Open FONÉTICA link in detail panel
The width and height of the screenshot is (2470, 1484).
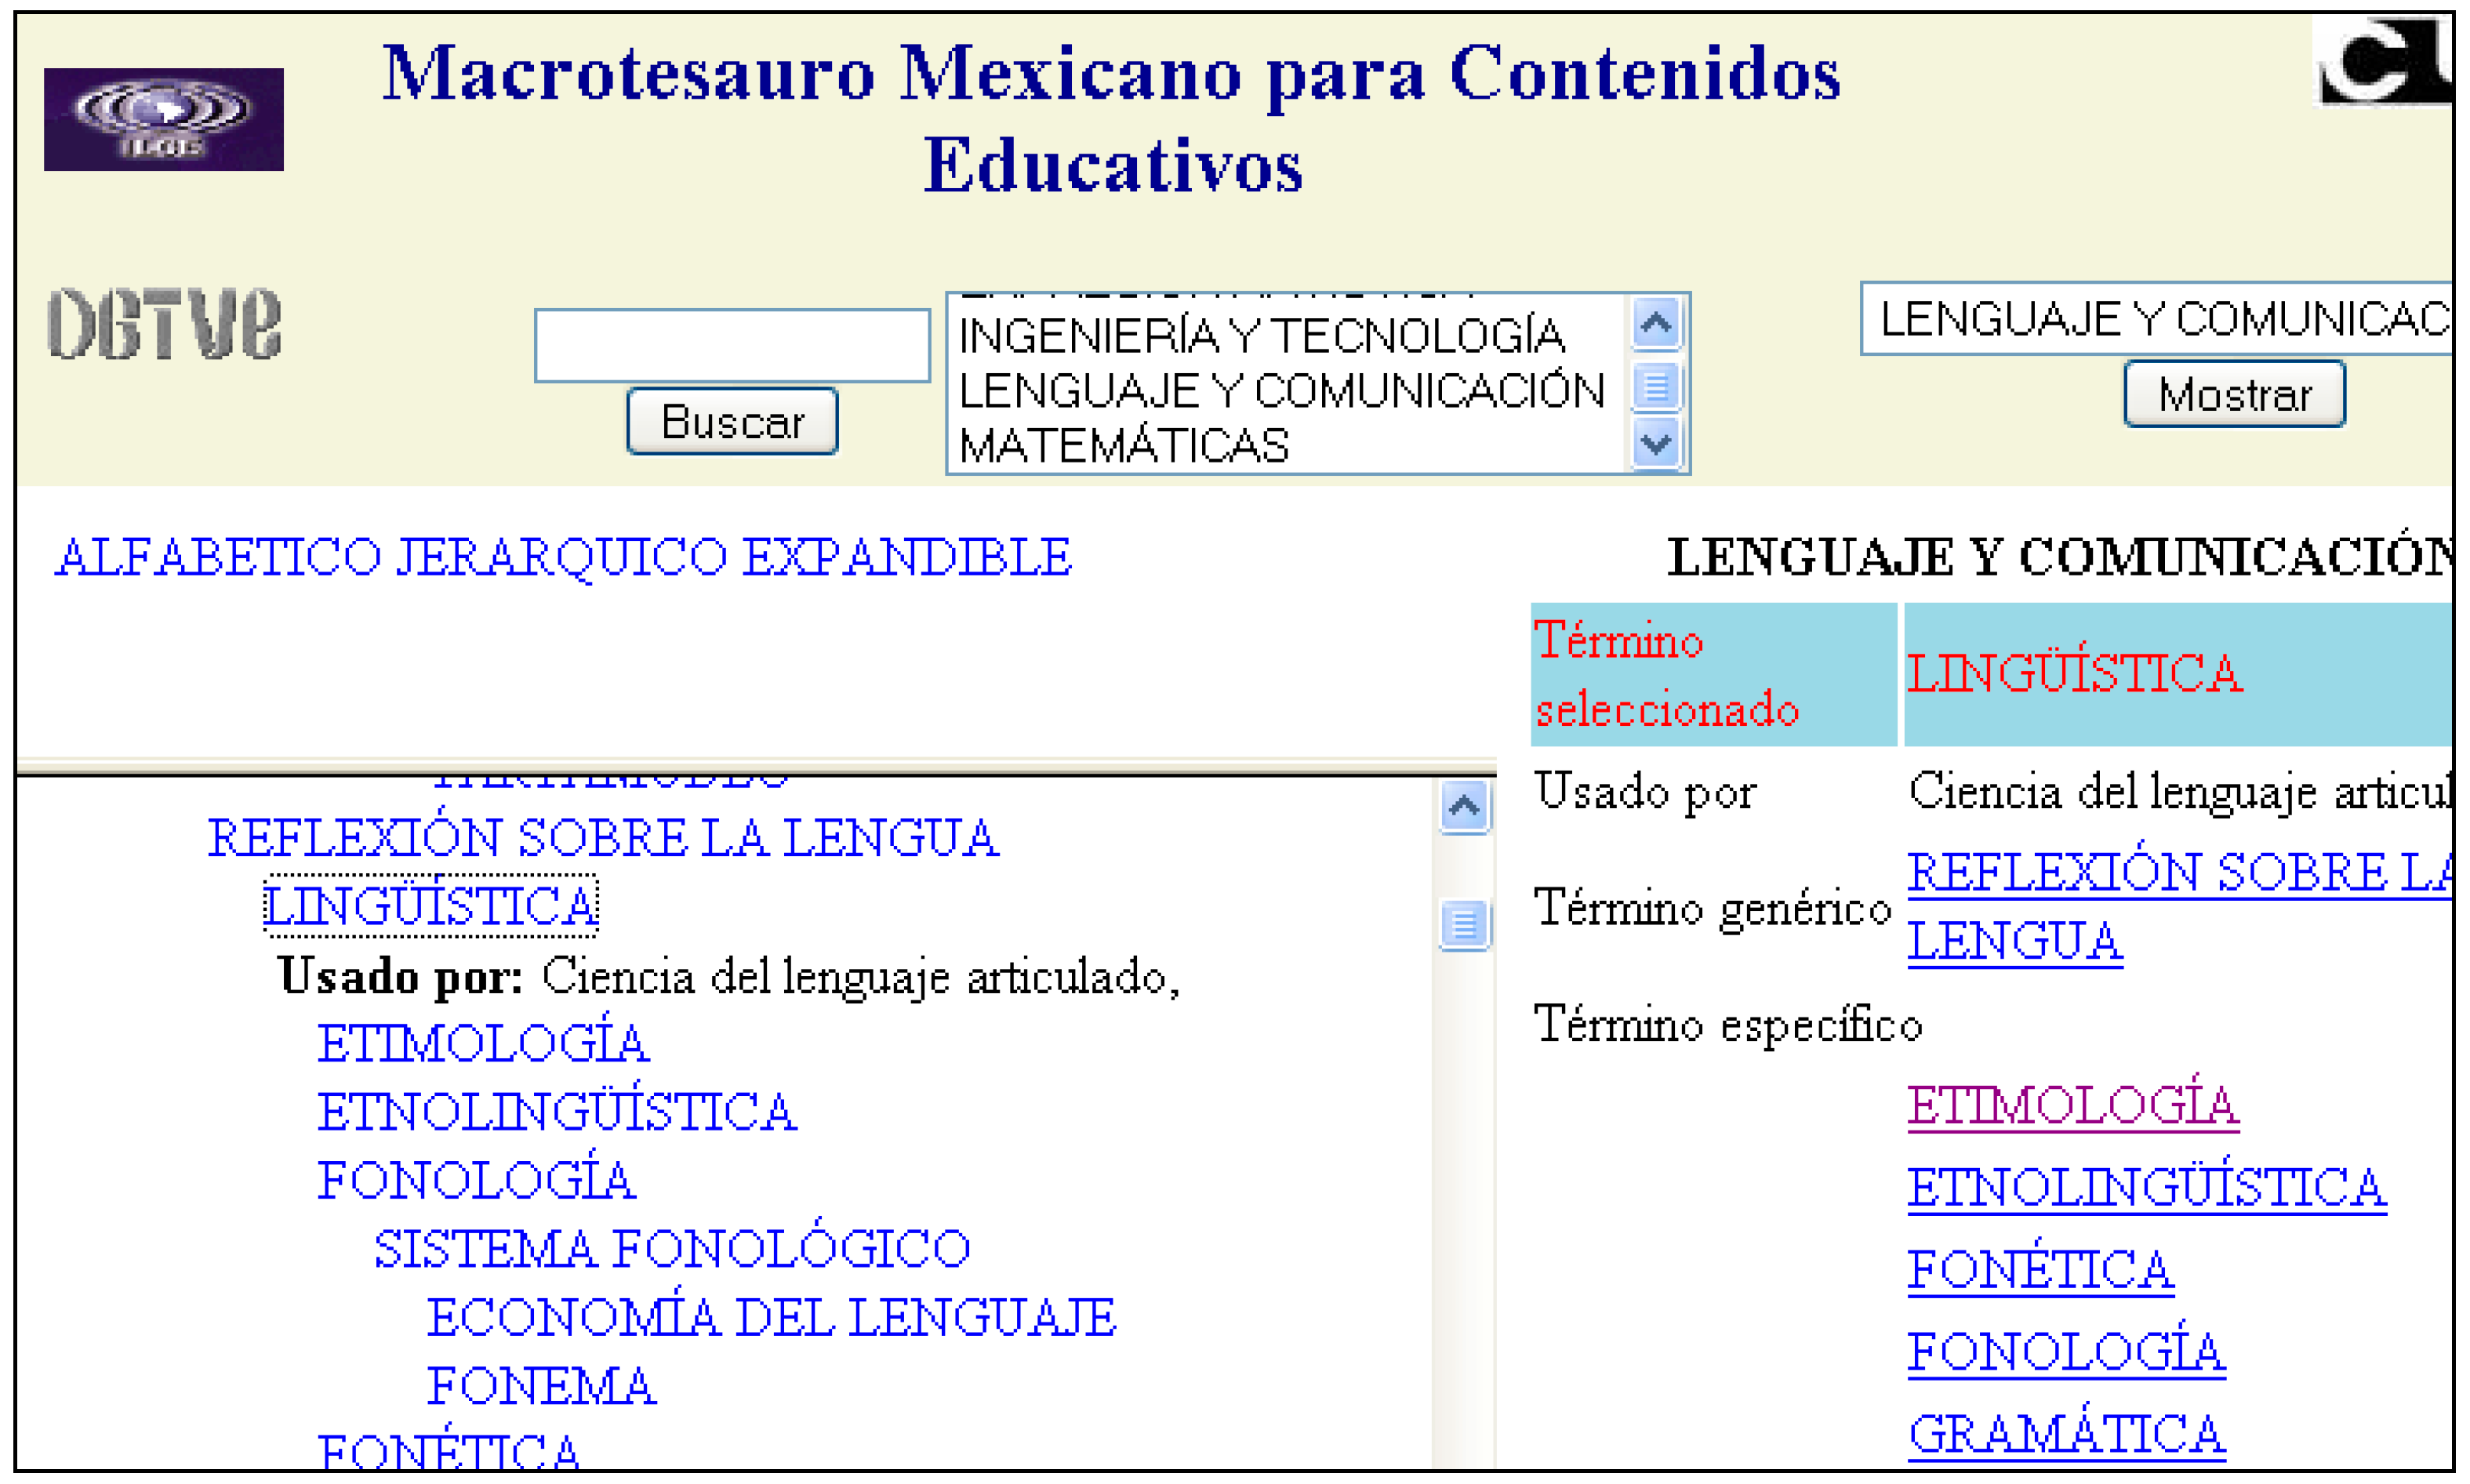tap(2040, 1270)
